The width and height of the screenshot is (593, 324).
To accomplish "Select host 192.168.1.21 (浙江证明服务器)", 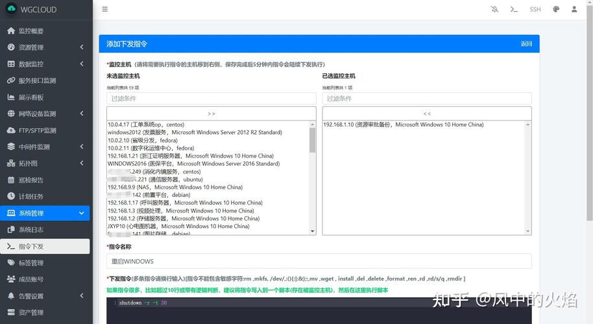I will pyautogui.click(x=191, y=156).
